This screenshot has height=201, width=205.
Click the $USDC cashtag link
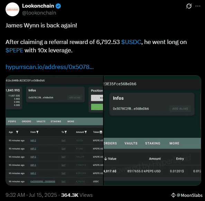[131, 42]
